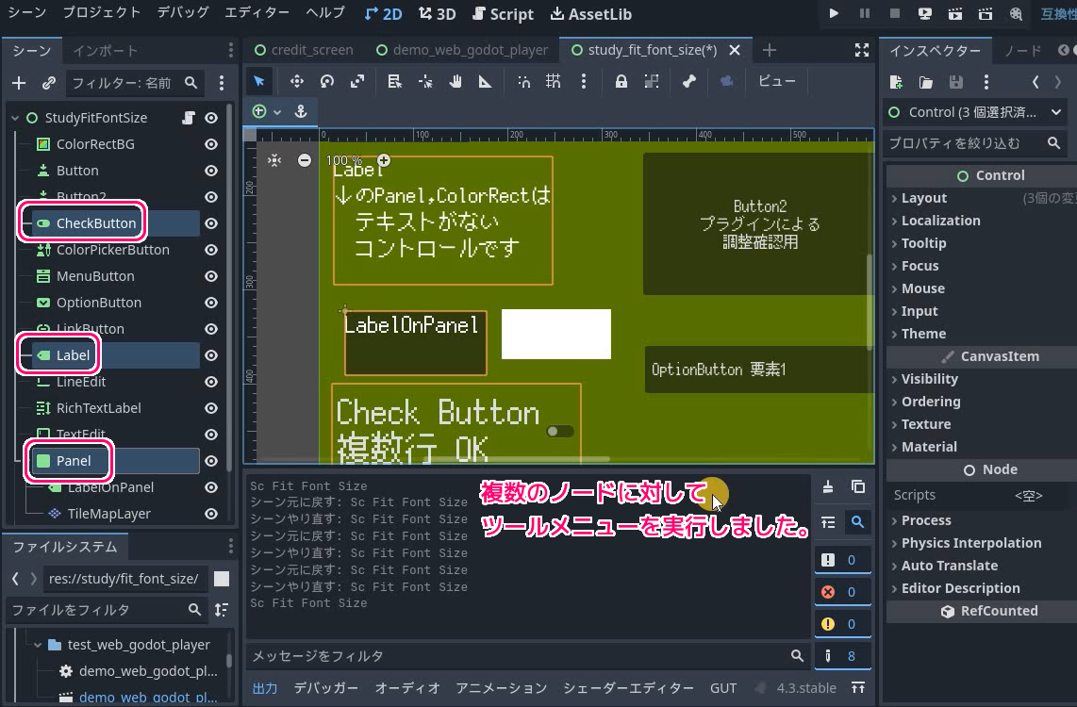The height and width of the screenshot is (707, 1077).
Task: Toggle distraction-free mode icon
Action: [862, 50]
